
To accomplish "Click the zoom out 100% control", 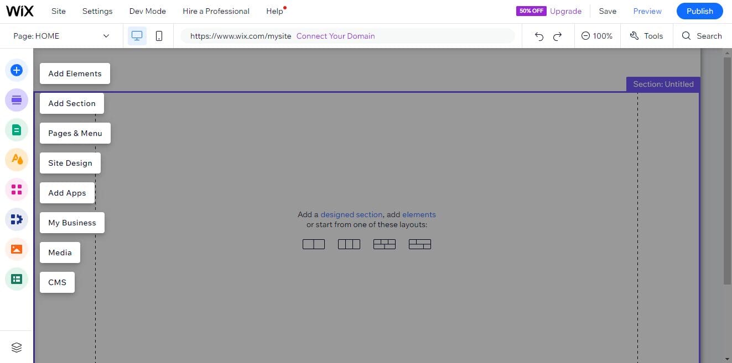I will pyautogui.click(x=597, y=36).
